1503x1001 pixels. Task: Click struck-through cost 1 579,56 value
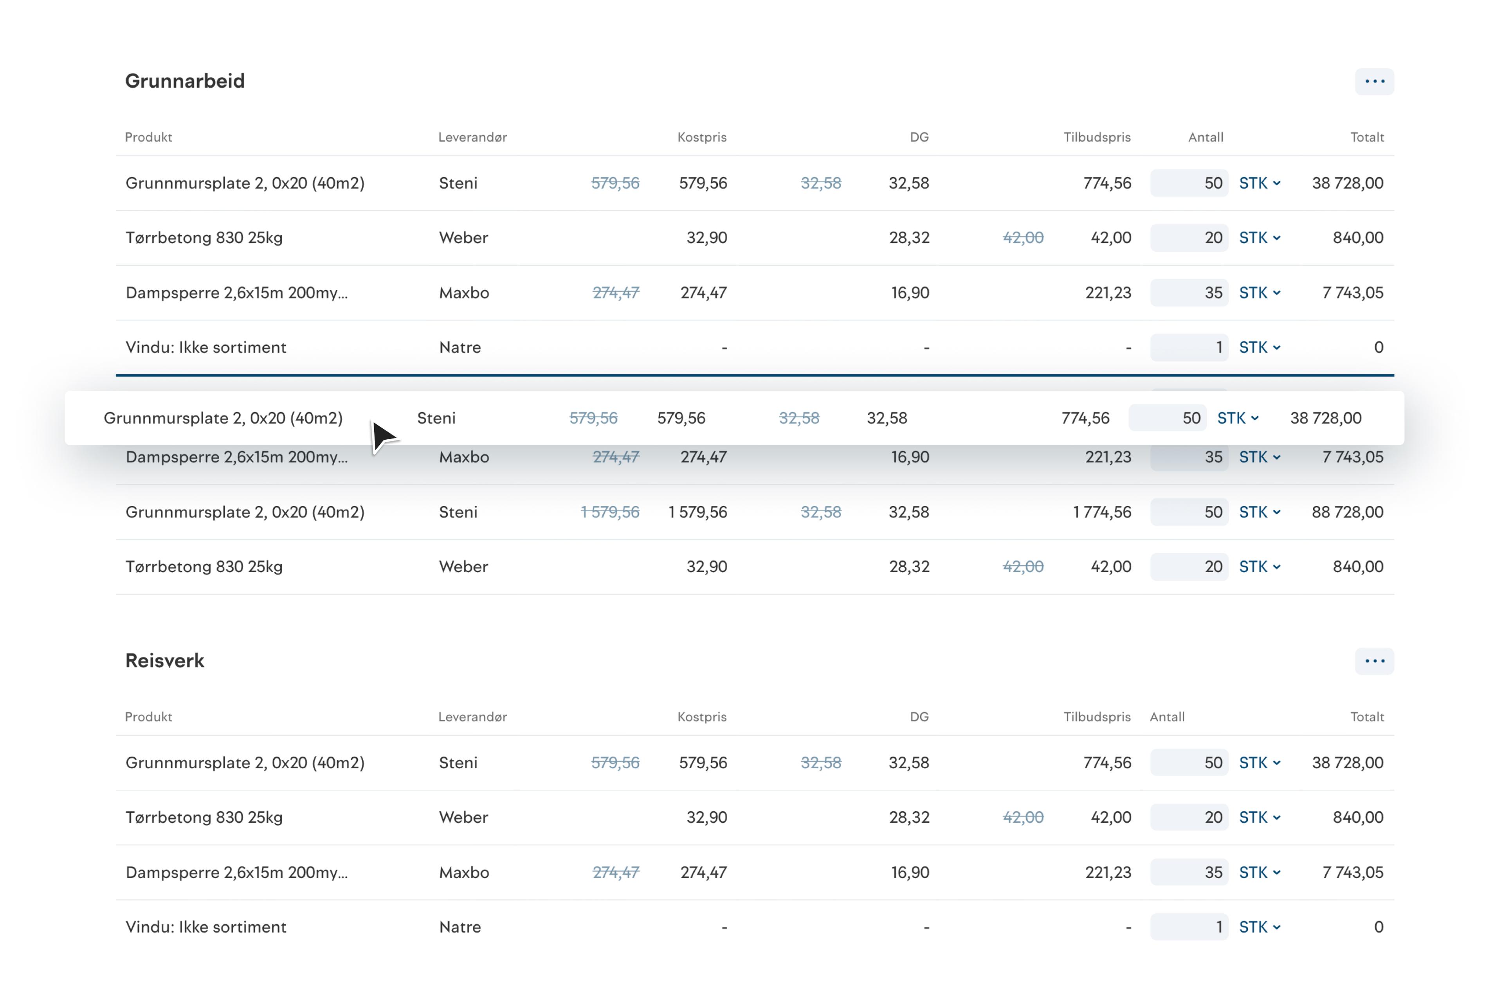point(609,512)
